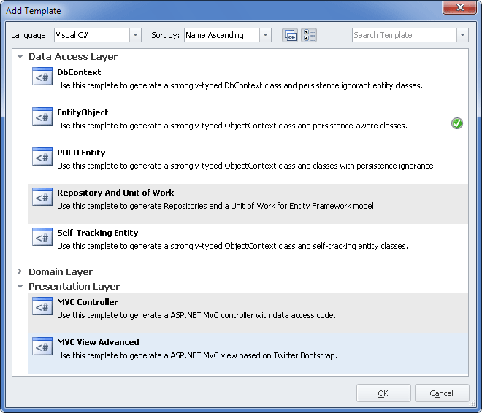Select Repository And Unit of Work title
Screen dimensions: 482x413
pos(115,193)
